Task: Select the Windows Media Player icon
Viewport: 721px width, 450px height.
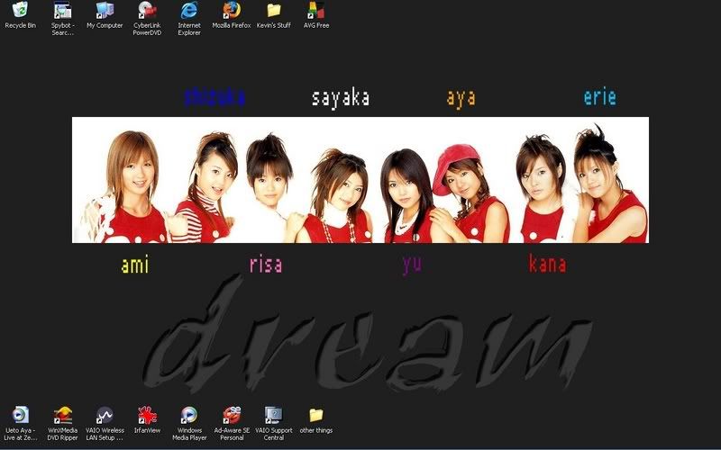Action: coord(189,415)
